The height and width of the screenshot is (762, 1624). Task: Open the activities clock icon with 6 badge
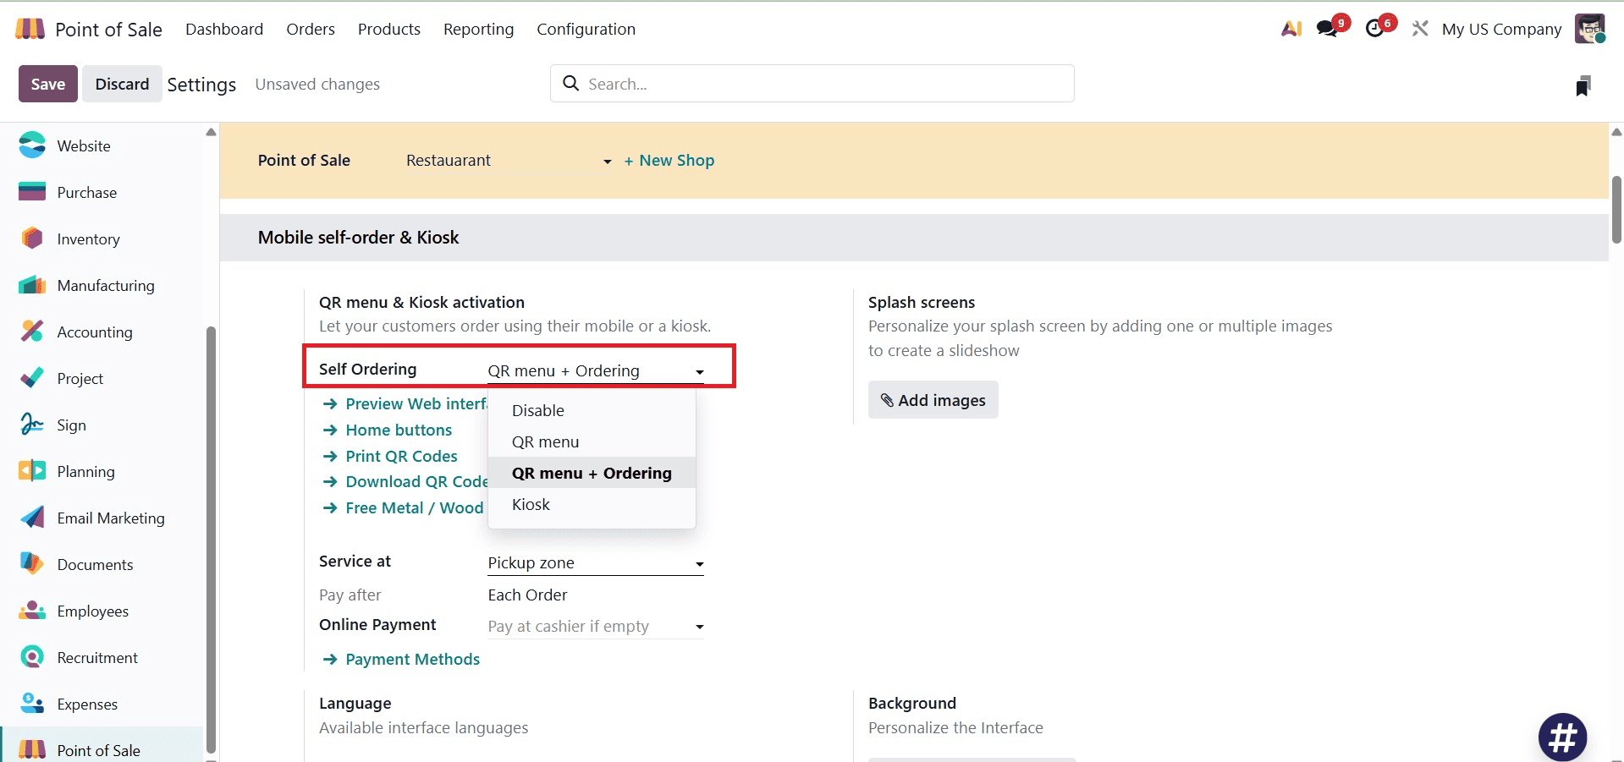pyautogui.click(x=1375, y=29)
